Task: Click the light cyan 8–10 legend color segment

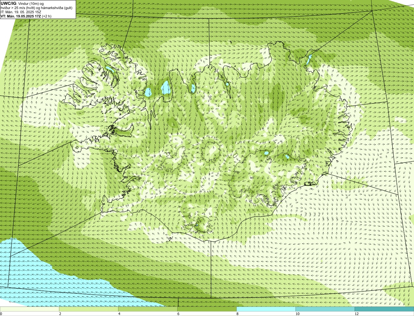Action: click(x=266, y=309)
